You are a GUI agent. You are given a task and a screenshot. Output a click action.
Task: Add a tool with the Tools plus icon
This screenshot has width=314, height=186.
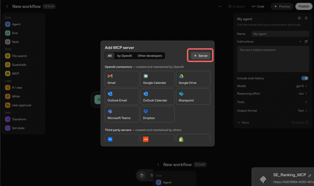(306, 102)
